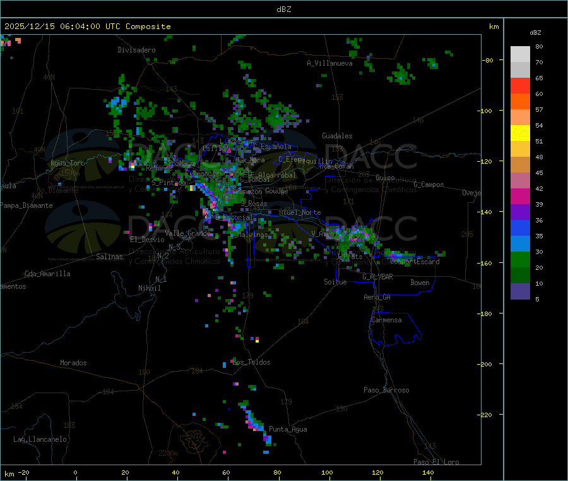The height and width of the screenshot is (481, 568).
Task: Click the light blue 30 dBZ swatch
Action: tap(520, 243)
